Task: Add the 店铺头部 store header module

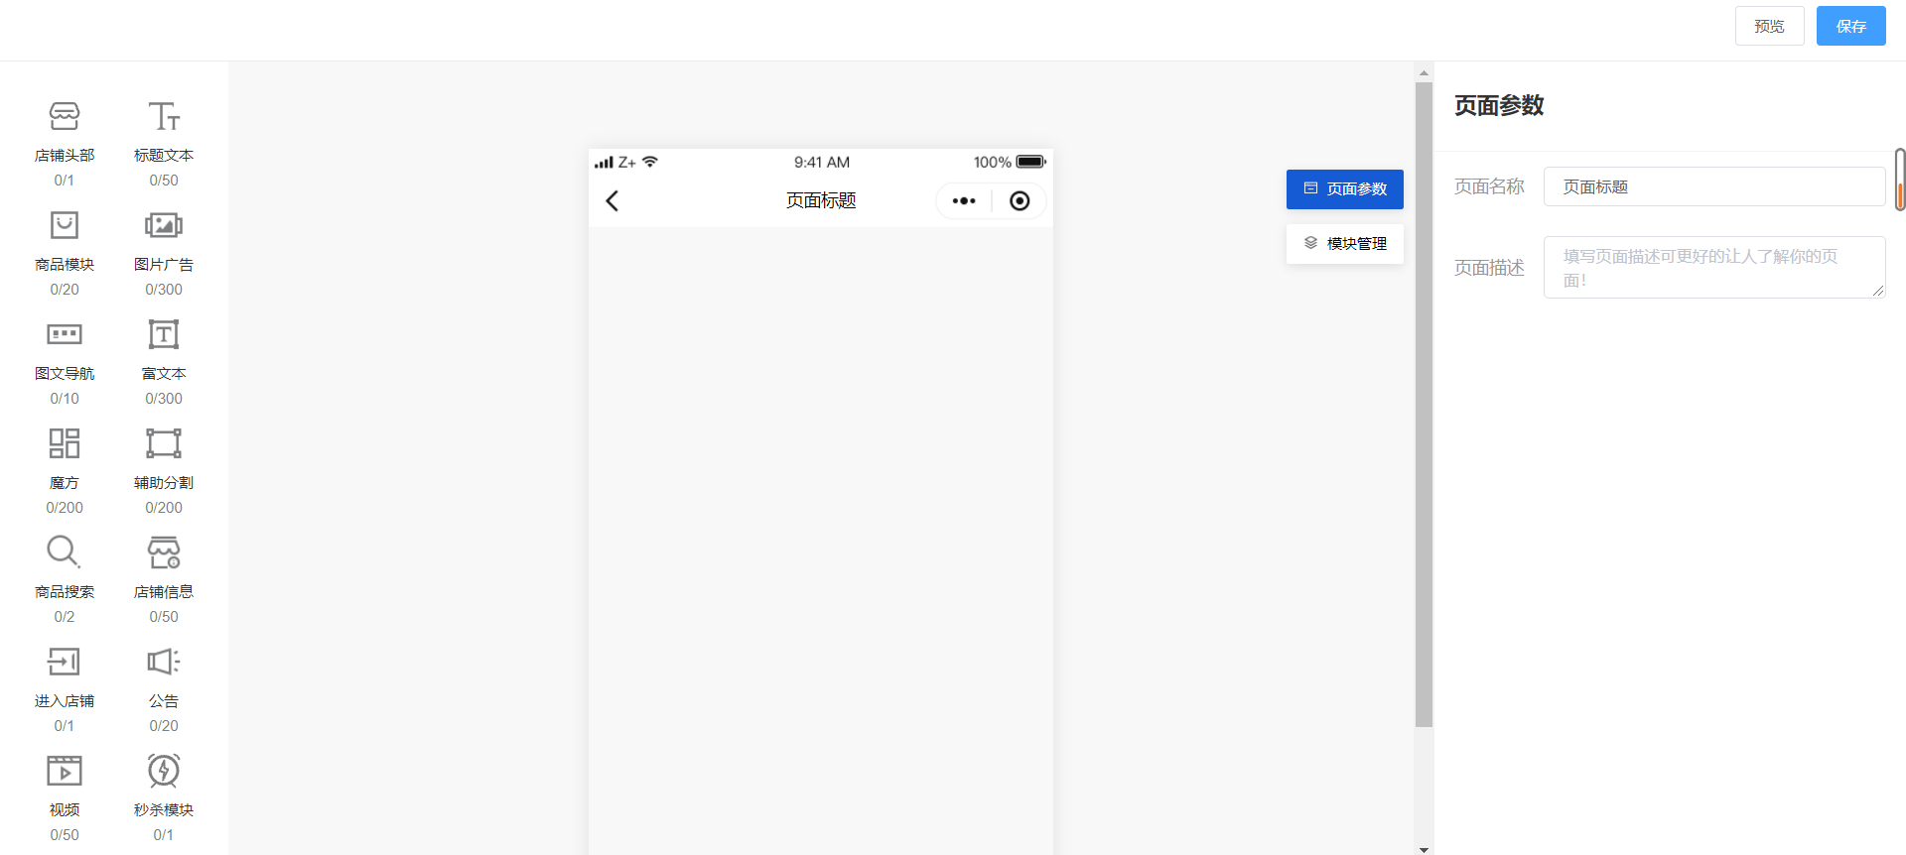Action: (65, 142)
